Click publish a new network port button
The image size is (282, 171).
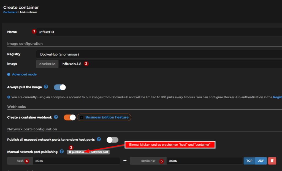point(88,152)
